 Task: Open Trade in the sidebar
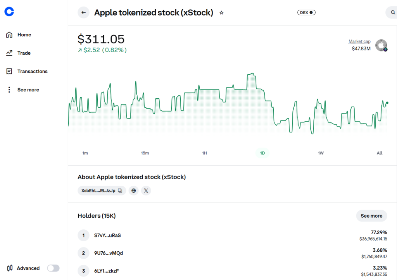(24, 53)
